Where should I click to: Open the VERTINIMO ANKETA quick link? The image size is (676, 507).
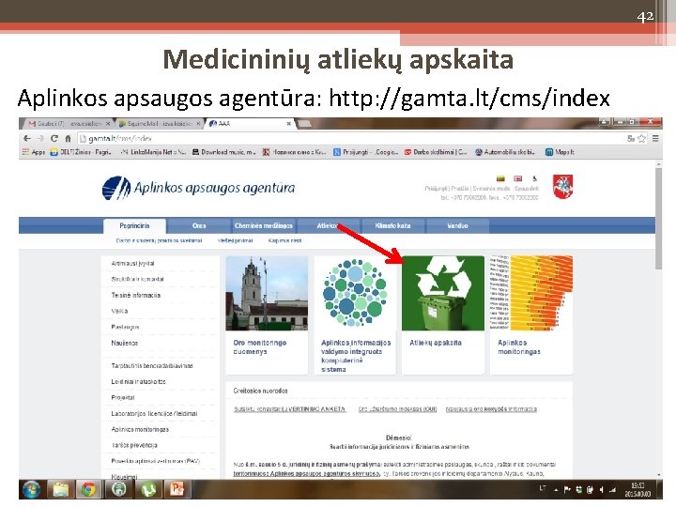(x=290, y=409)
